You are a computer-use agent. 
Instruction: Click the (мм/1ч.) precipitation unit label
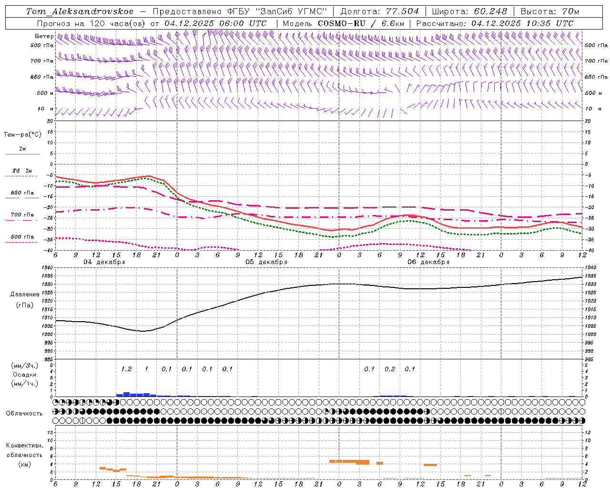[x=25, y=384]
